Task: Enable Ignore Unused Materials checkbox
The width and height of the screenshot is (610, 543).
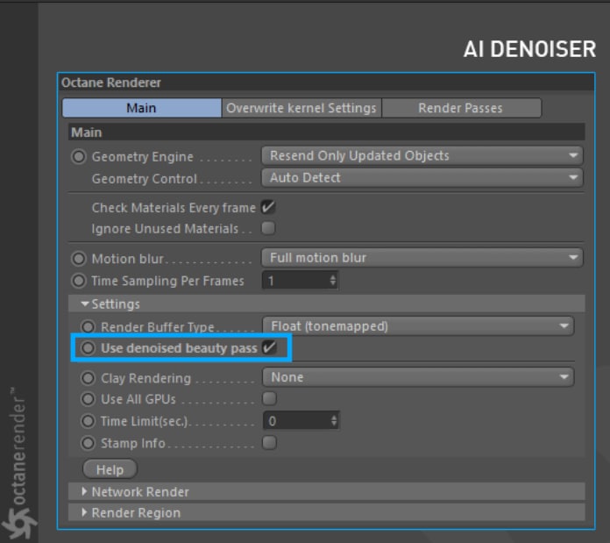Action: [x=268, y=228]
